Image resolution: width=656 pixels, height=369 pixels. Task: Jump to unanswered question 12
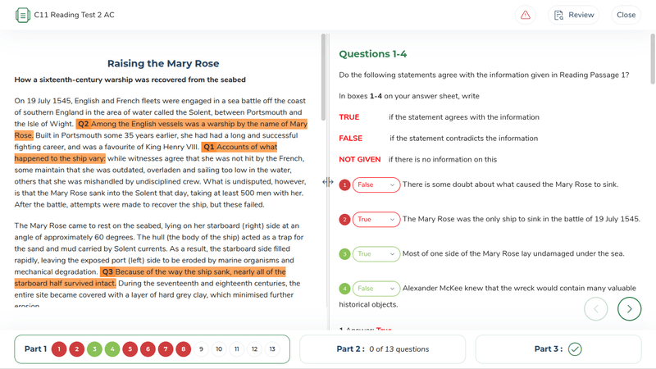254,349
